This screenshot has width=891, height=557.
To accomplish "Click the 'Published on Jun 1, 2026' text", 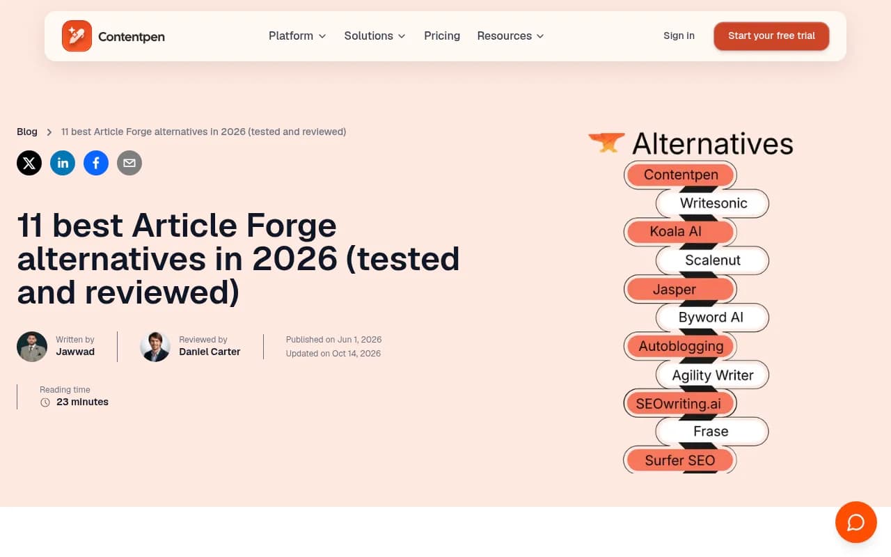I will coord(333,340).
